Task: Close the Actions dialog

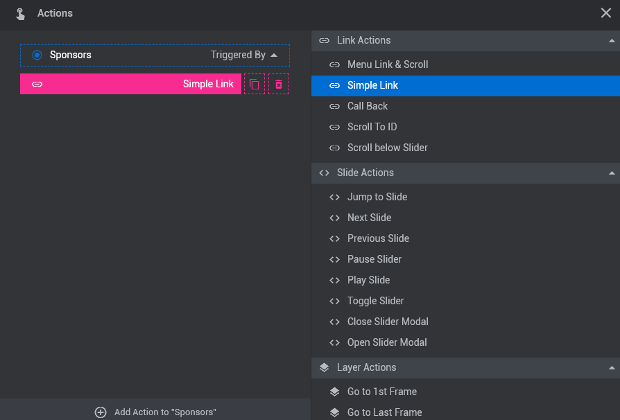Action: click(x=605, y=13)
